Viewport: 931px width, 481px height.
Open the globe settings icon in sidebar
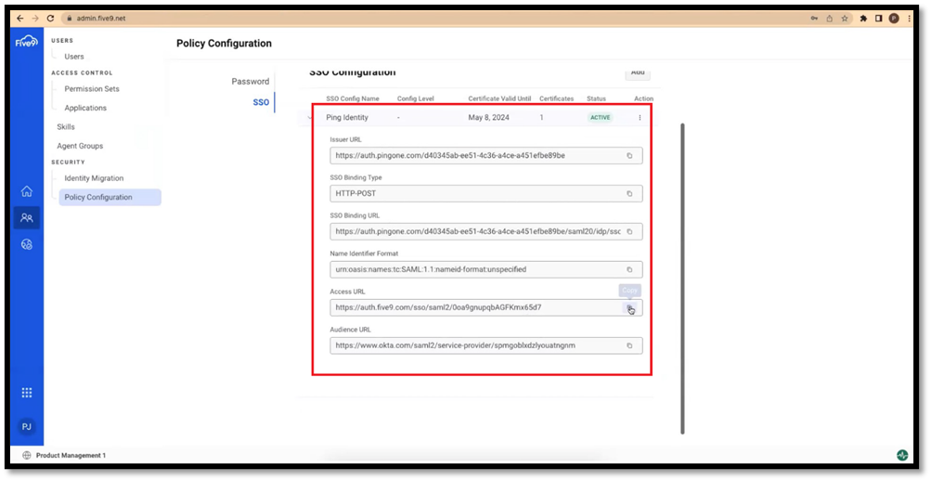pos(27,244)
